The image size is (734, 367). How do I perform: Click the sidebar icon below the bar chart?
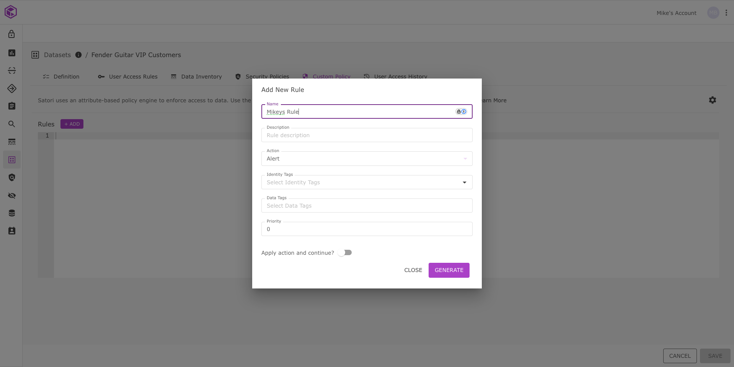(12, 70)
